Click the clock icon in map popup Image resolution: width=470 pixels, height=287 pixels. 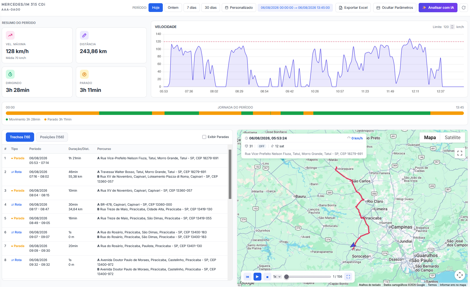coord(247,138)
